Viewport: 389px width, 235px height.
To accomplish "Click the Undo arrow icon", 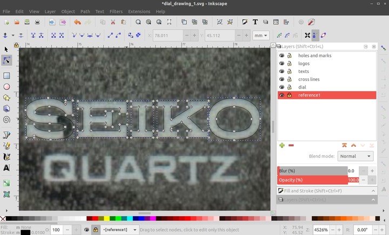I will 77,22.
